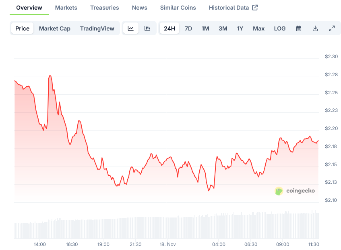Select the 24H timeframe

169,28
